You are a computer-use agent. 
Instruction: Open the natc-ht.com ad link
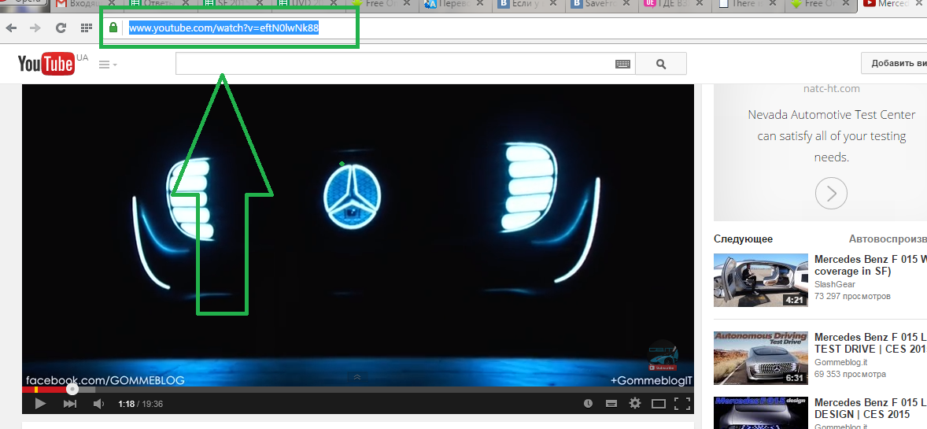pos(831,89)
